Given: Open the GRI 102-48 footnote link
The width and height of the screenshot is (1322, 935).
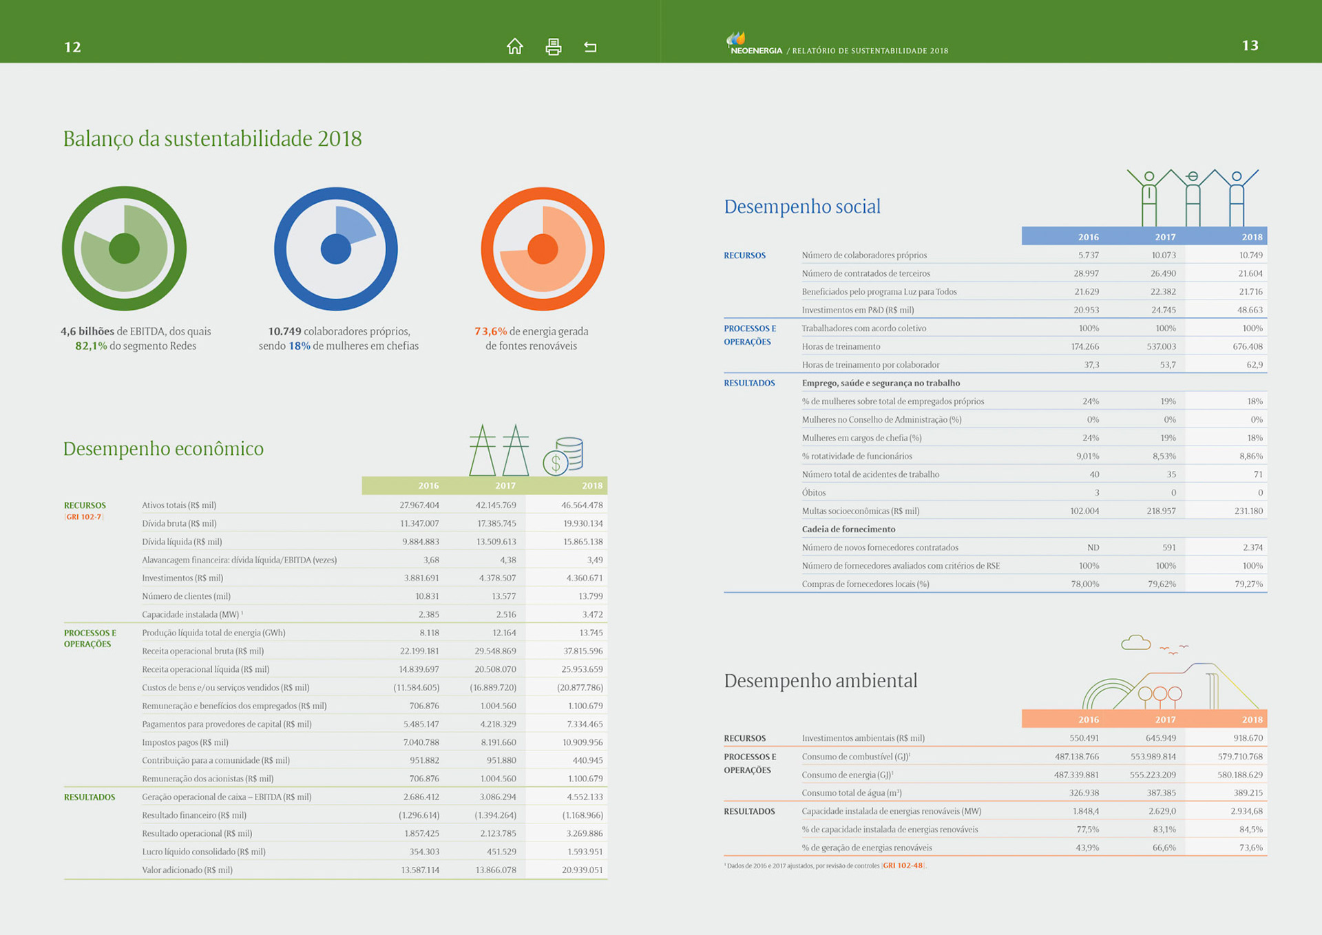Looking at the screenshot, I should (x=903, y=865).
